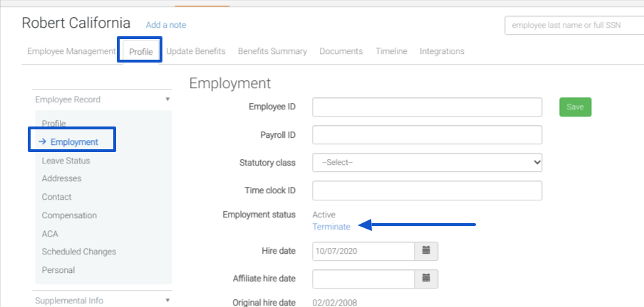
Task: Select Scheduled Changes in the sidebar
Action: (x=78, y=252)
